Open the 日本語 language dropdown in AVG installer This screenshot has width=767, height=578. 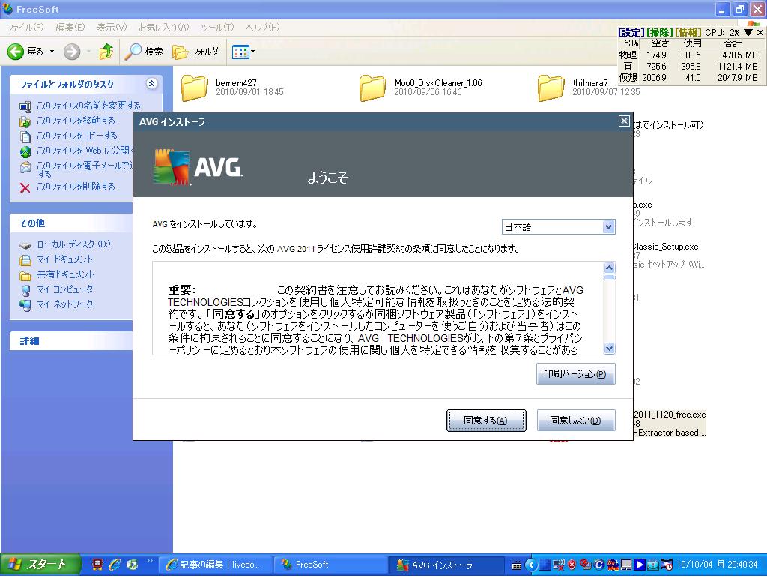(559, 226)
